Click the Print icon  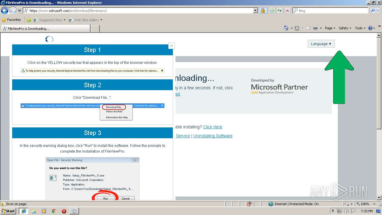click(315, 28)
